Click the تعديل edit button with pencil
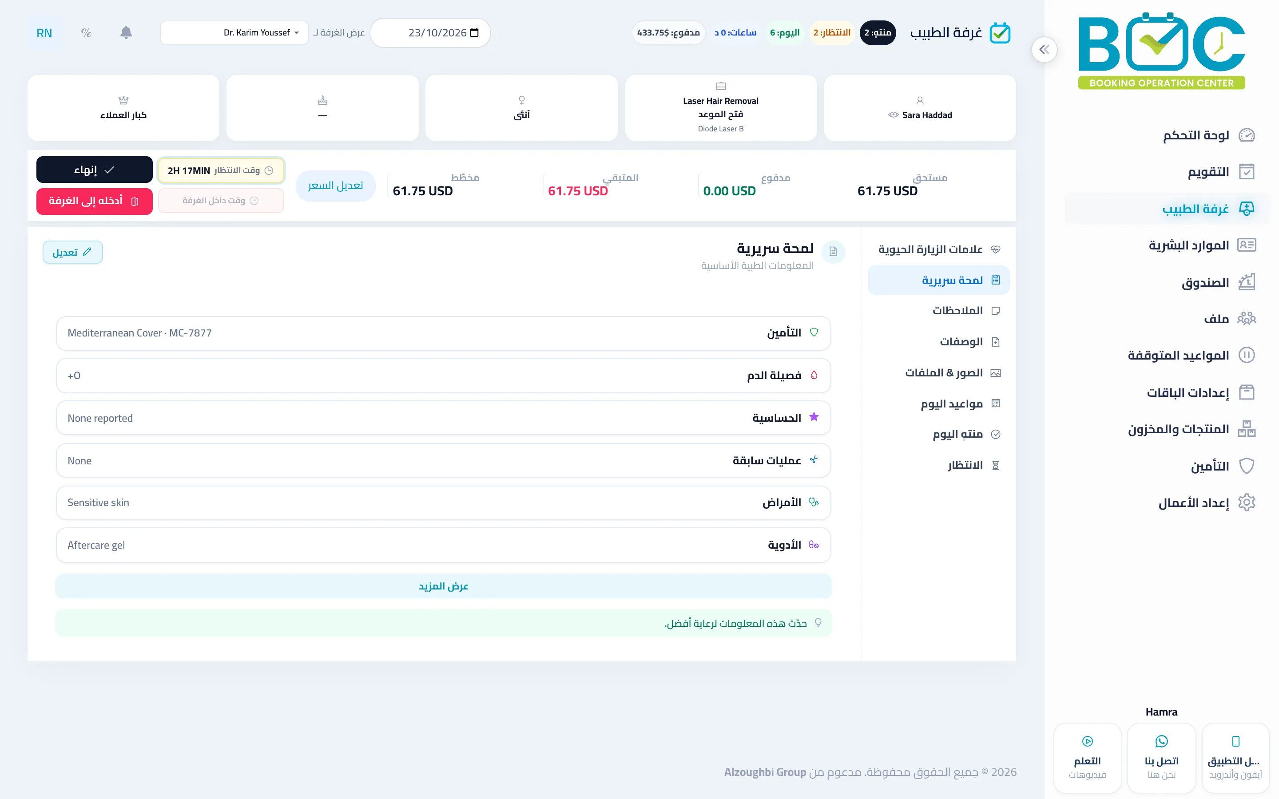Screen dimensions: 1279x799 coord(73,252)
